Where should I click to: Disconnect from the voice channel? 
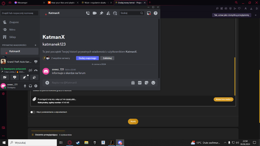coord(36,70)
